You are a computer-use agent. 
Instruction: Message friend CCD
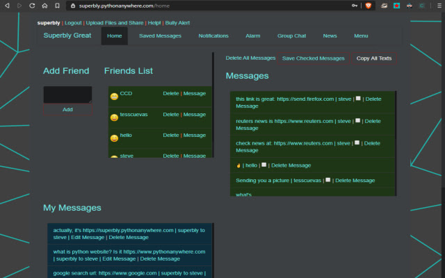tap(195, 93)
